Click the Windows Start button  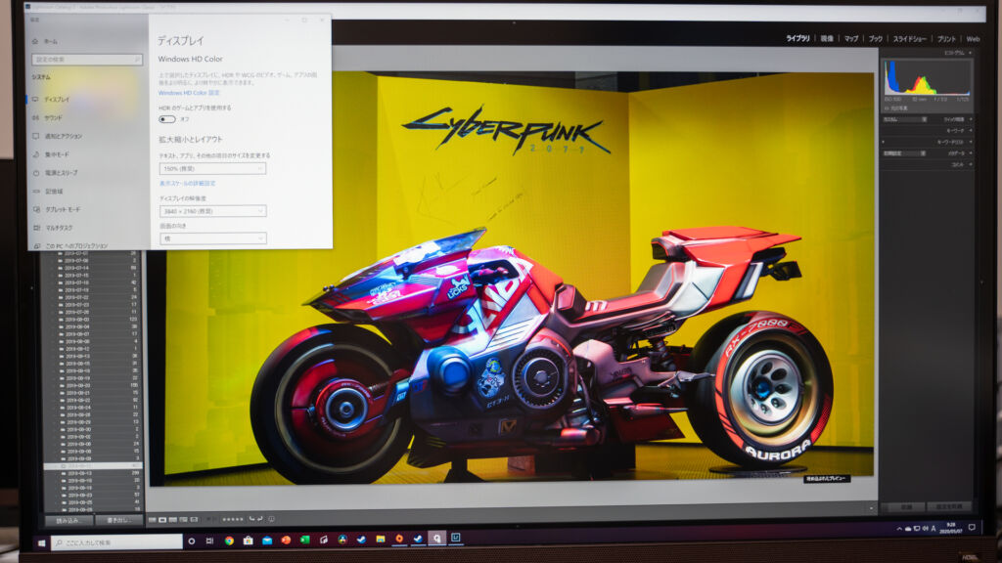click(x=42, y=543)
